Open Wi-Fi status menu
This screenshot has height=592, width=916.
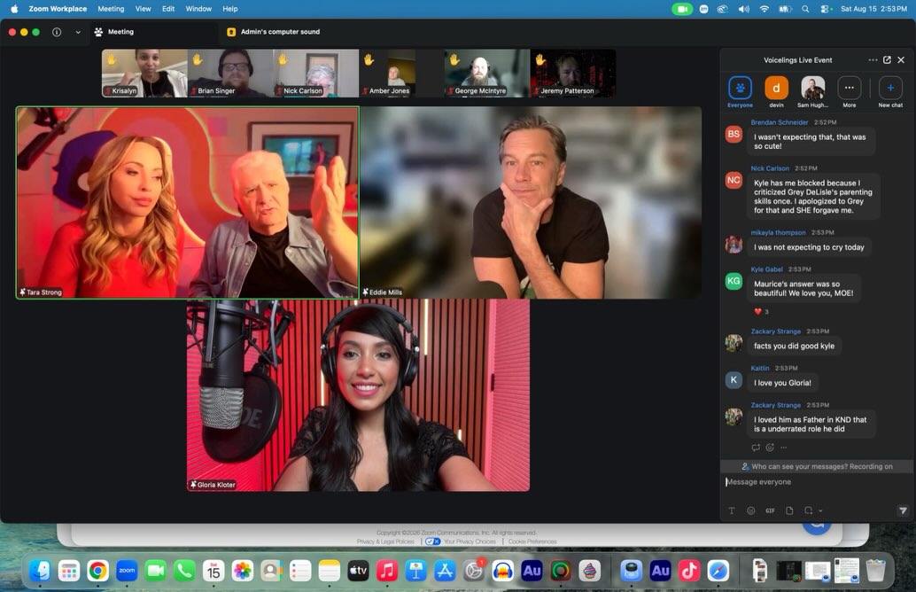tap(765, 9)
